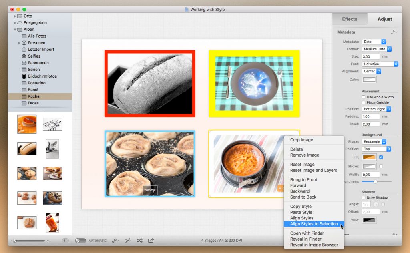410x253 pixels.
Task: Click the document icon in the title bar
Action: tap(187, 10)
